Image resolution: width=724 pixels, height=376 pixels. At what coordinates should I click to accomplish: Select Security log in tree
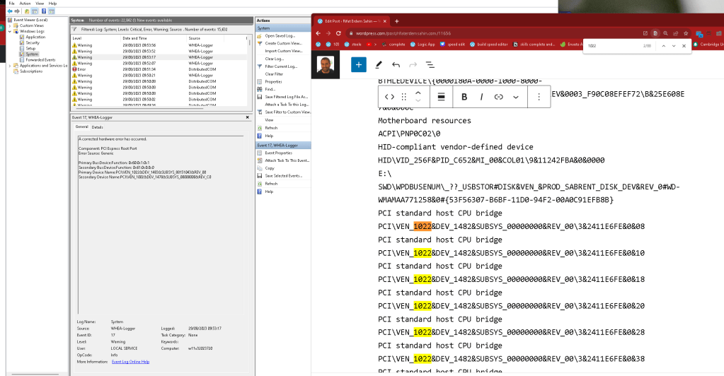coord(33,42)
